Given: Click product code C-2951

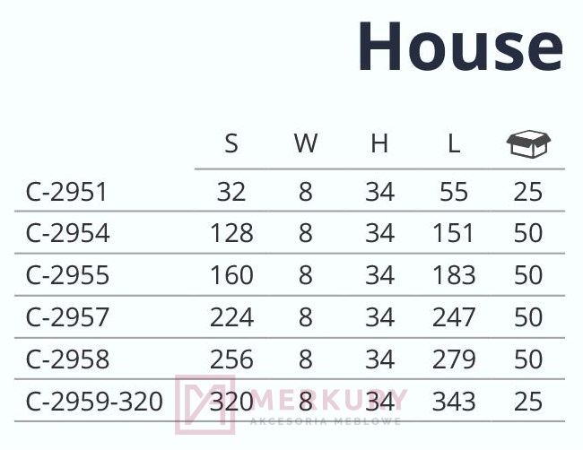Looking at the screenshot, I should pos(67,192).
